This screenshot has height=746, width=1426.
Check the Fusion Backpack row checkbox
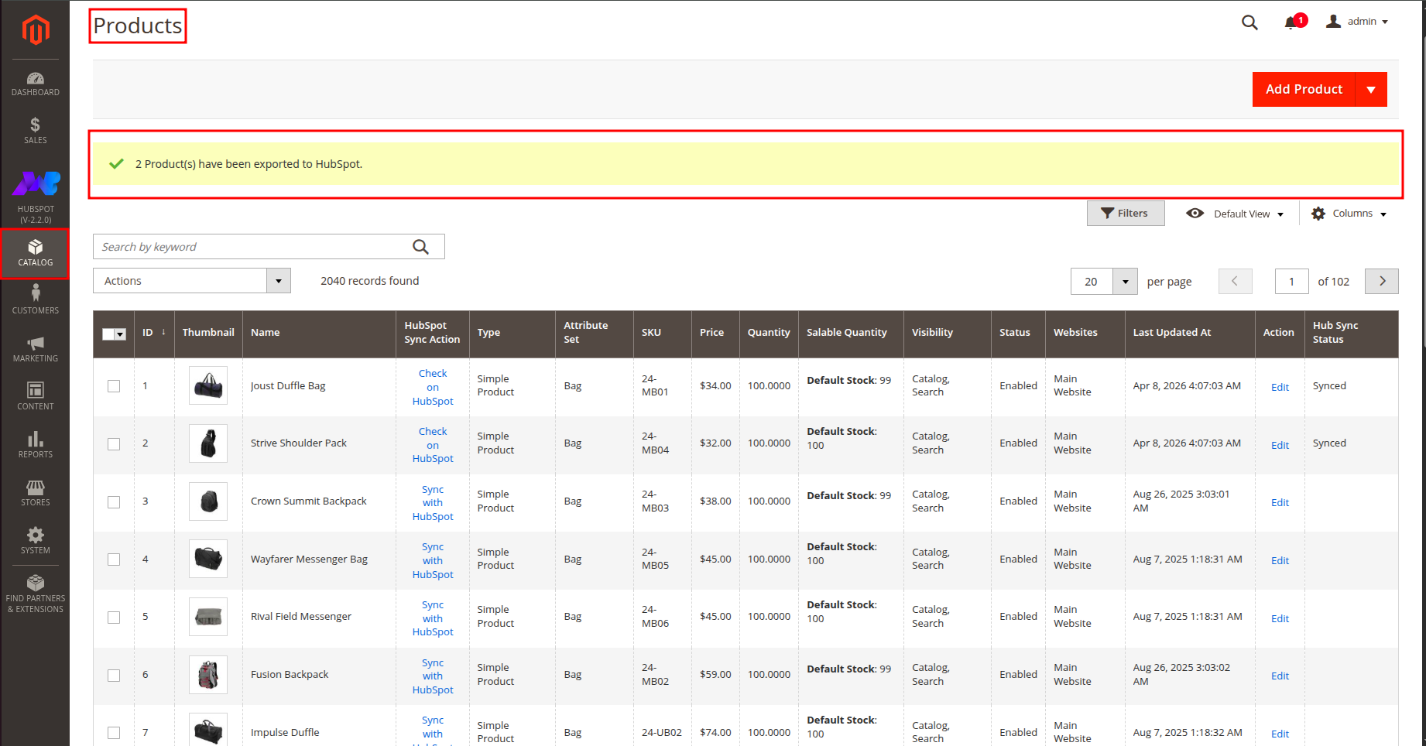[114, 675]
